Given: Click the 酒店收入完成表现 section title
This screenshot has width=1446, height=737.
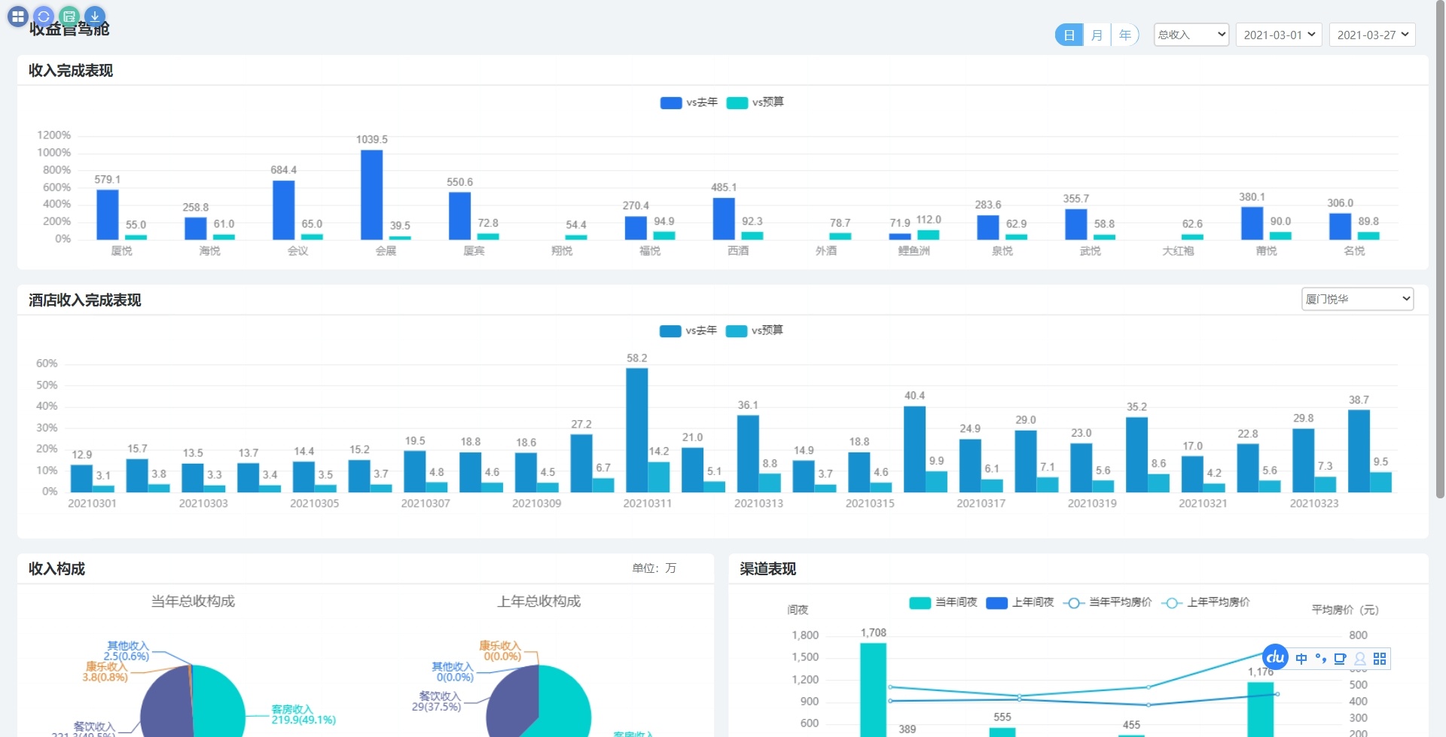Looking at the screenshot, I should coord(85,300).
